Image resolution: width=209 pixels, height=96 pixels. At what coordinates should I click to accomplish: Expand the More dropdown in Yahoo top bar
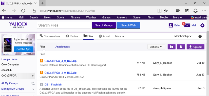coord(177,17)
